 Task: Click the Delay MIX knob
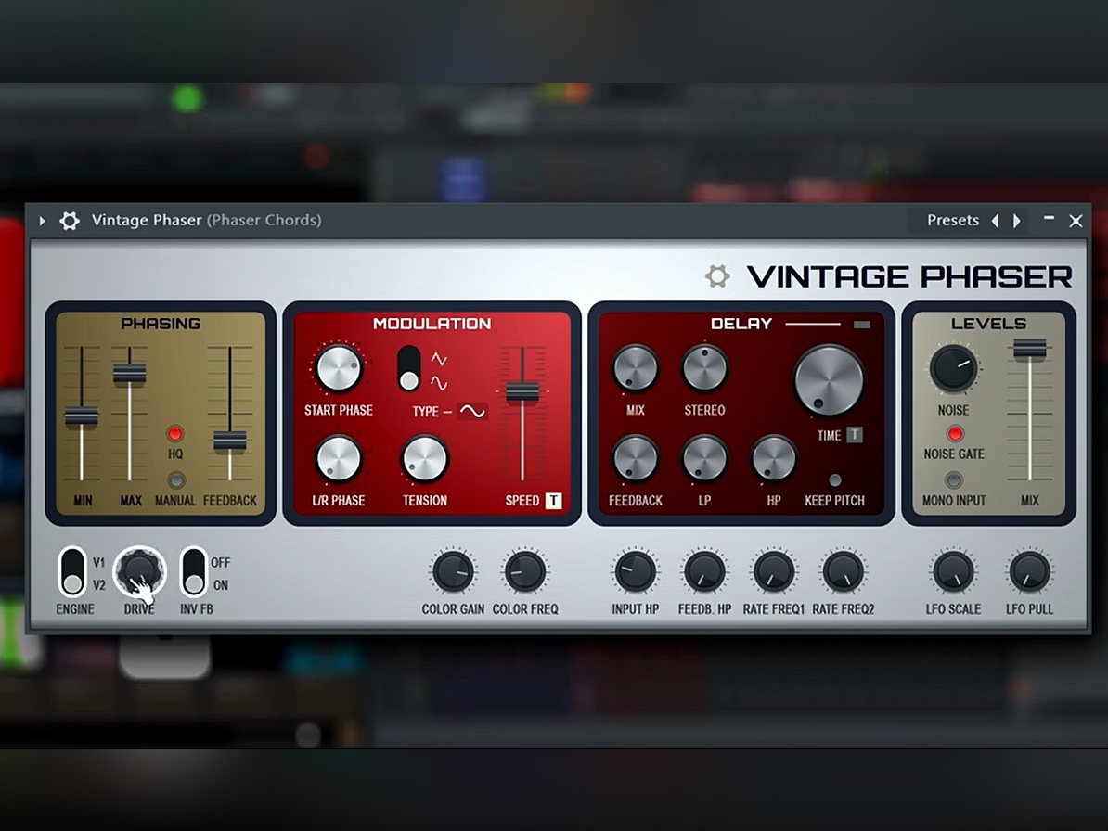(636, 368)
